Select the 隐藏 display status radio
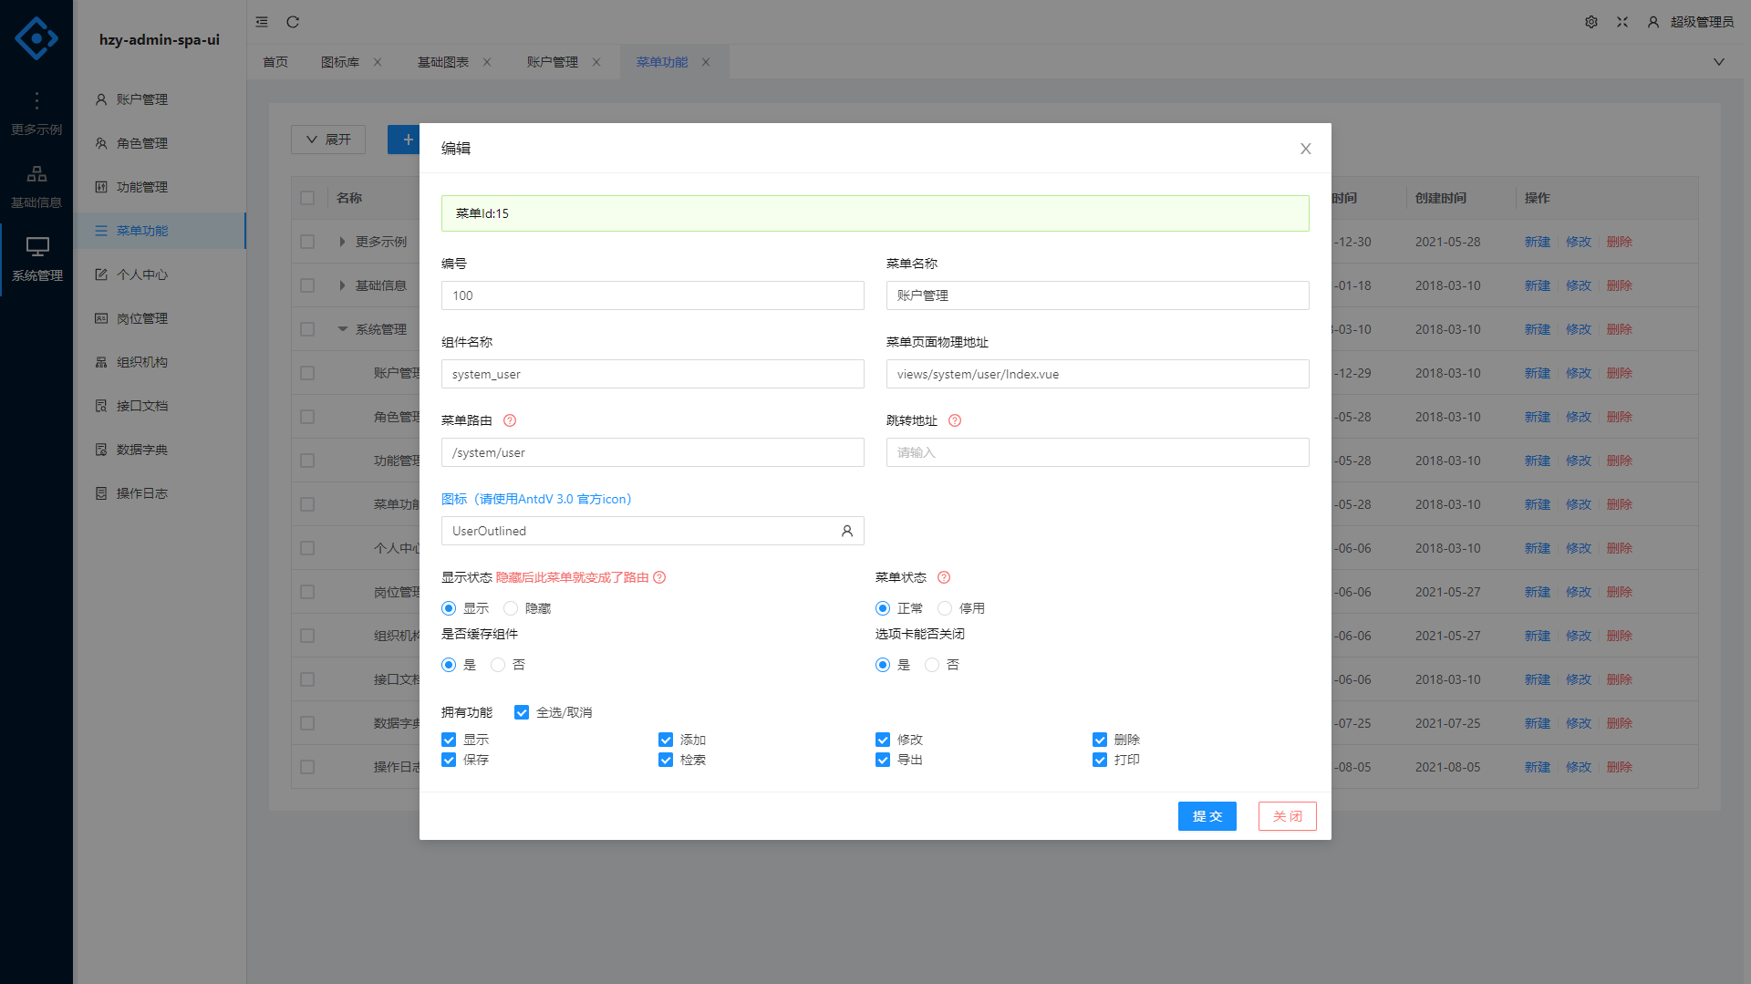Image resolution: width=1751 pixels, height=984 pixels. click(x=511, y=608)
